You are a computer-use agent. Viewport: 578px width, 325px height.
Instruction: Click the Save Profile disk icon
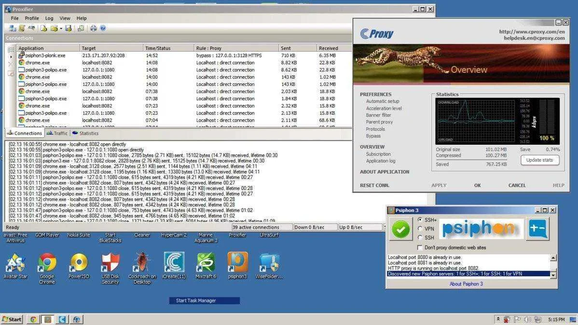[x=68, y=28]
